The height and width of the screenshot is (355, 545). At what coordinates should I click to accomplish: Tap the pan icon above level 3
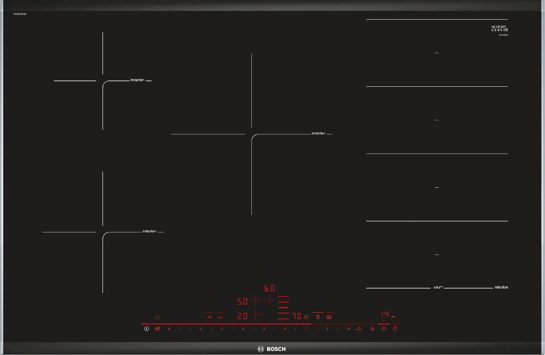(221, 317)
